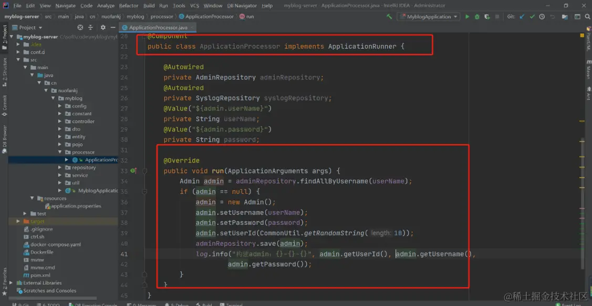
Task: Expand the target folder
Action: [18, 221]
